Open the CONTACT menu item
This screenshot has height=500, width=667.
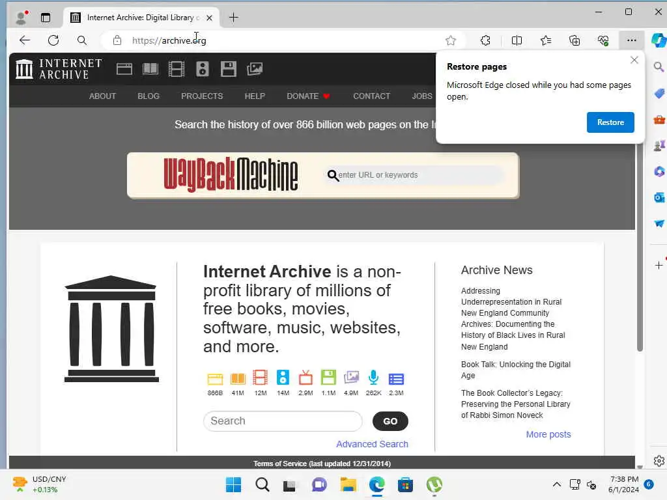coord(372,96)
